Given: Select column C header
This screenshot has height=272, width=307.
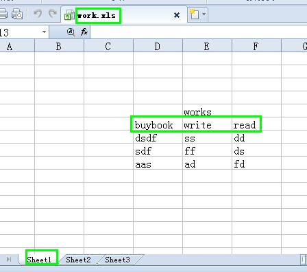Looking at the screenshot, I should click(x=108, y=47).
